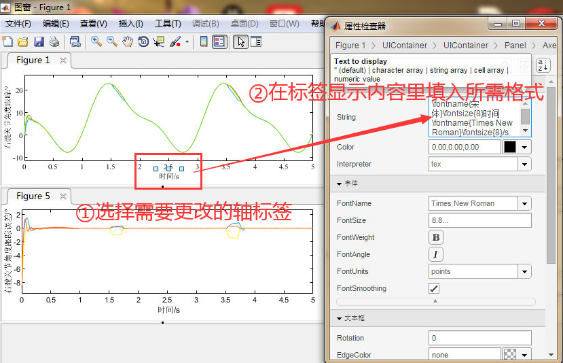The width and height of the screenshot is (563, 363).
Task: Switch to the Figure 1 tab
Action: coord(33,60)
